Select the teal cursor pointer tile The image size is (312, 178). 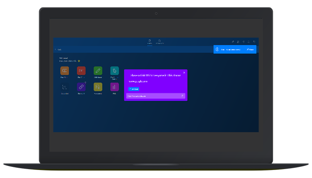pos(115,71)
